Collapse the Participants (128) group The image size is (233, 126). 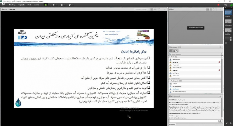170,81
